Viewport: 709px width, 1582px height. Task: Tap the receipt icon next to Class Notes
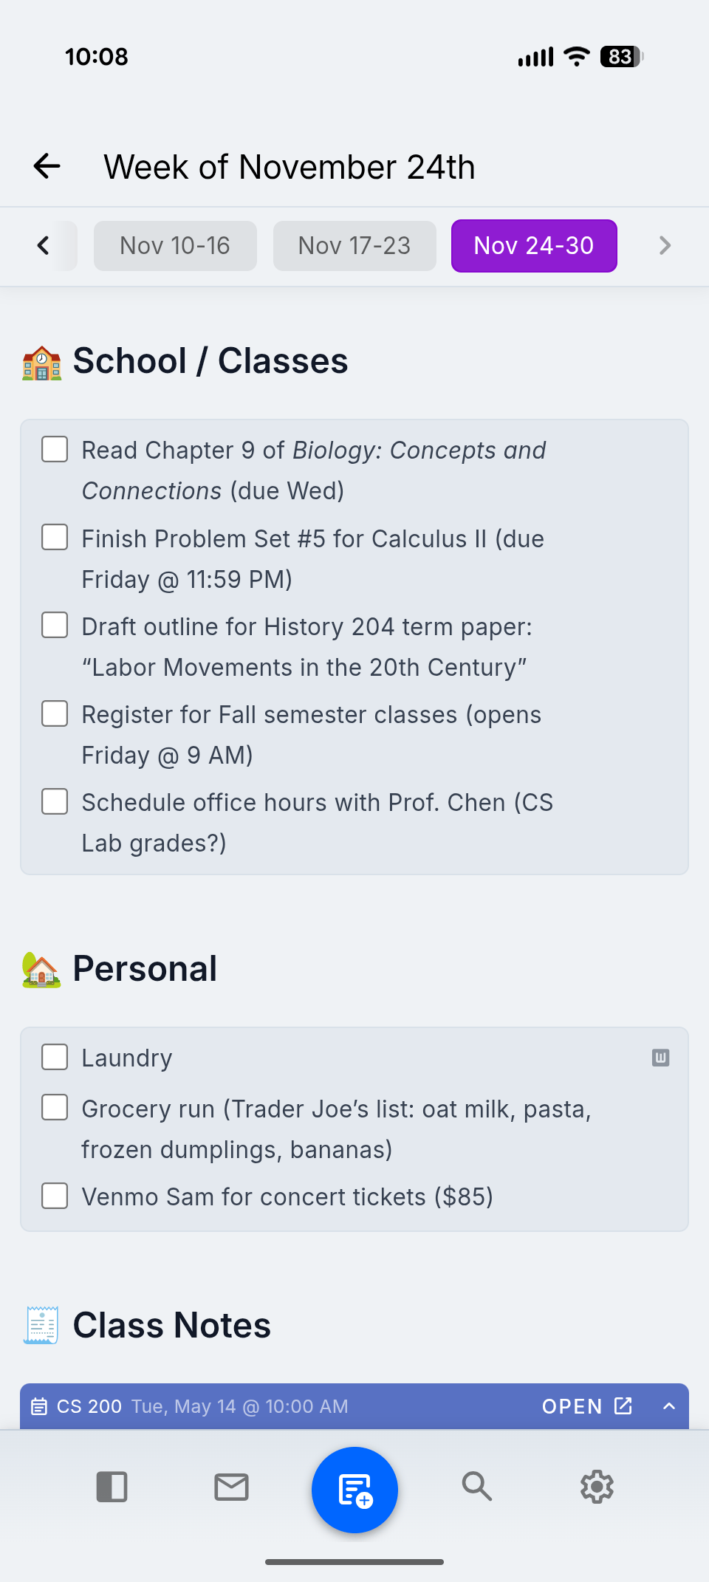(x=41, y=1324)
